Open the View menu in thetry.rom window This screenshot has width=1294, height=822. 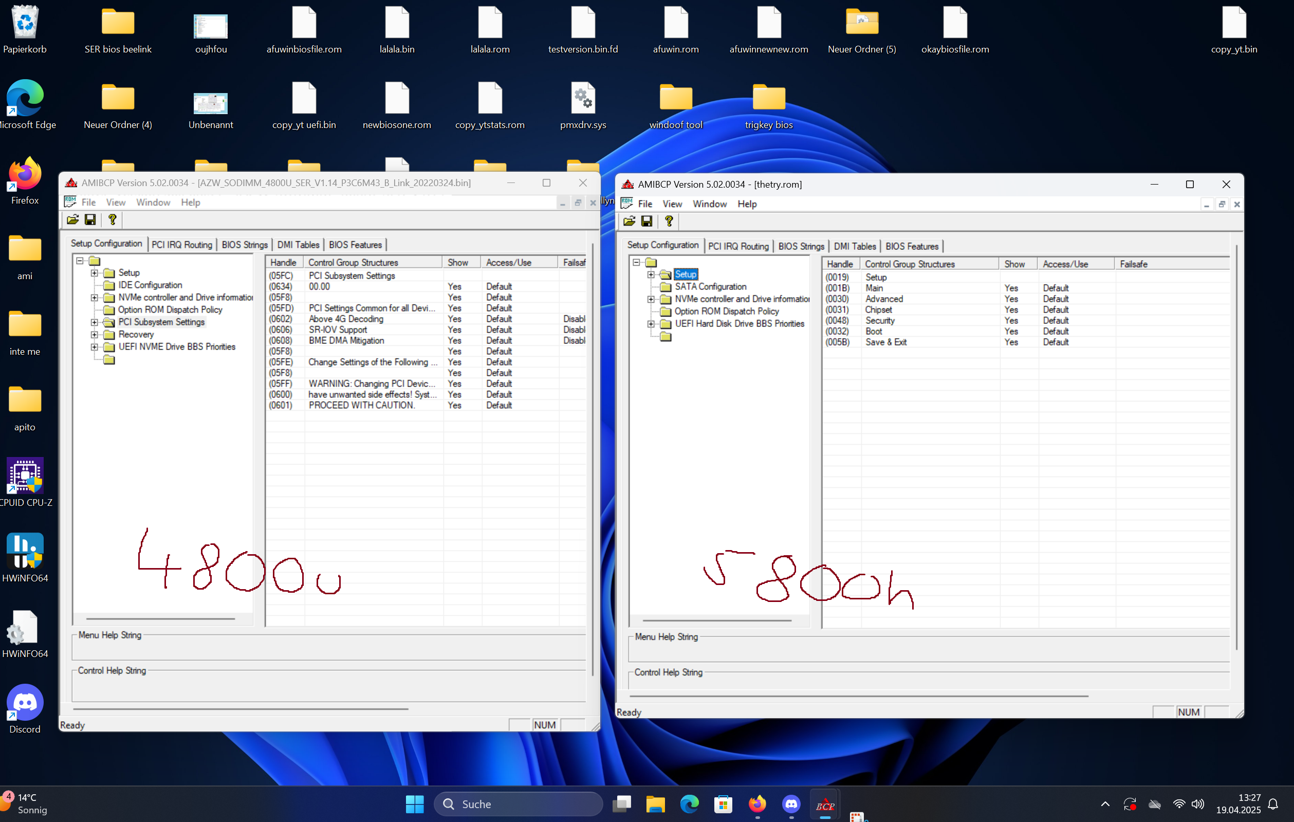672,204
